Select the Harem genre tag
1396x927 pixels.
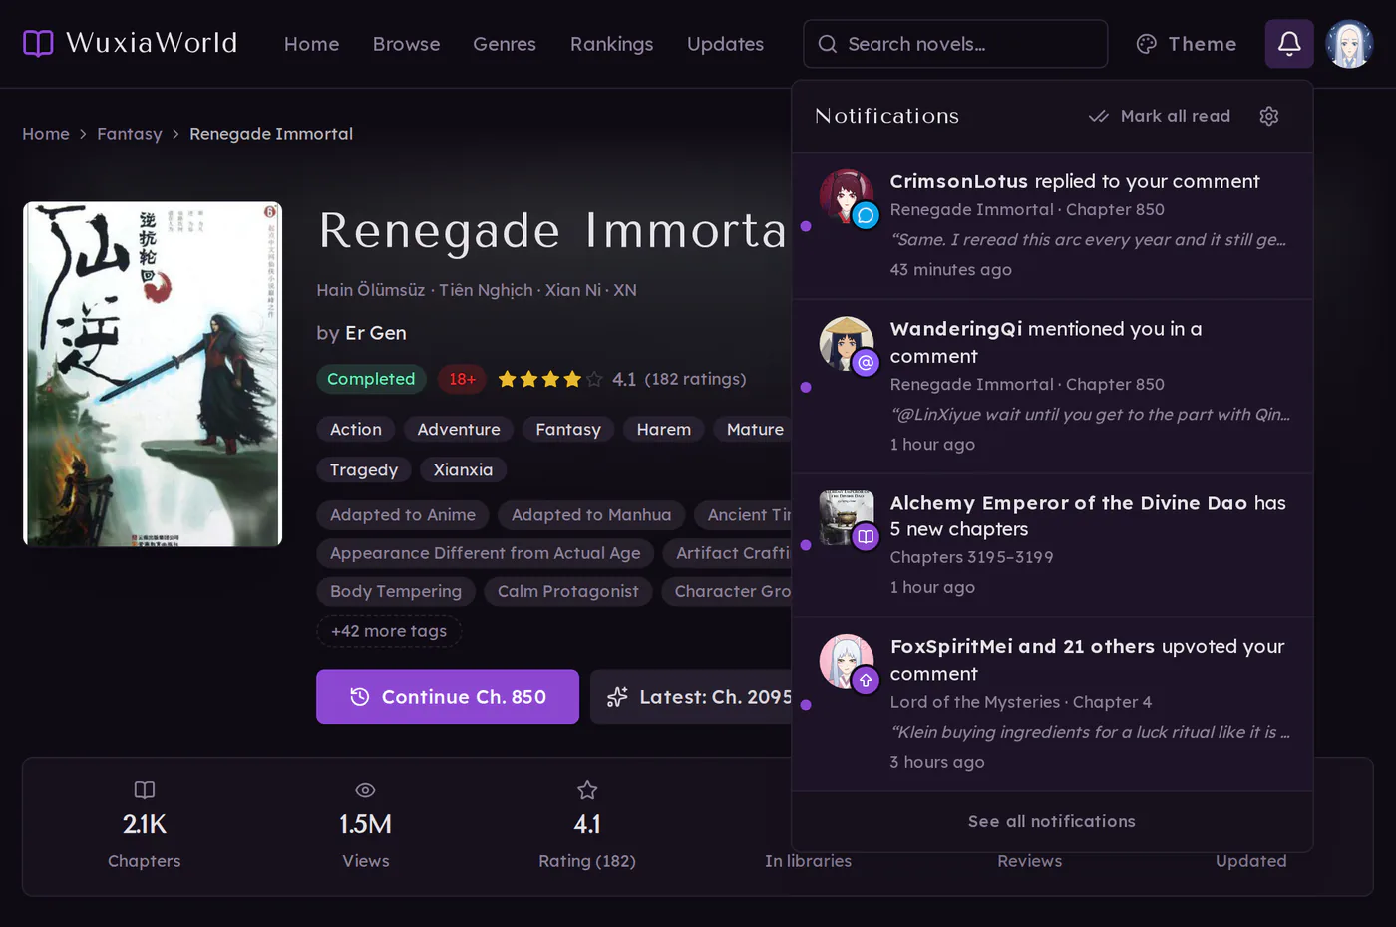[664, 429]
